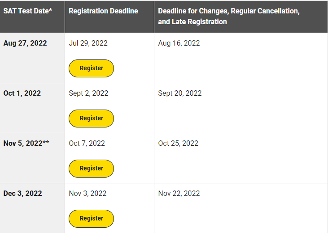Click the SAT Test Date column header
Screen dimensions: 328x233
(27, 11)
